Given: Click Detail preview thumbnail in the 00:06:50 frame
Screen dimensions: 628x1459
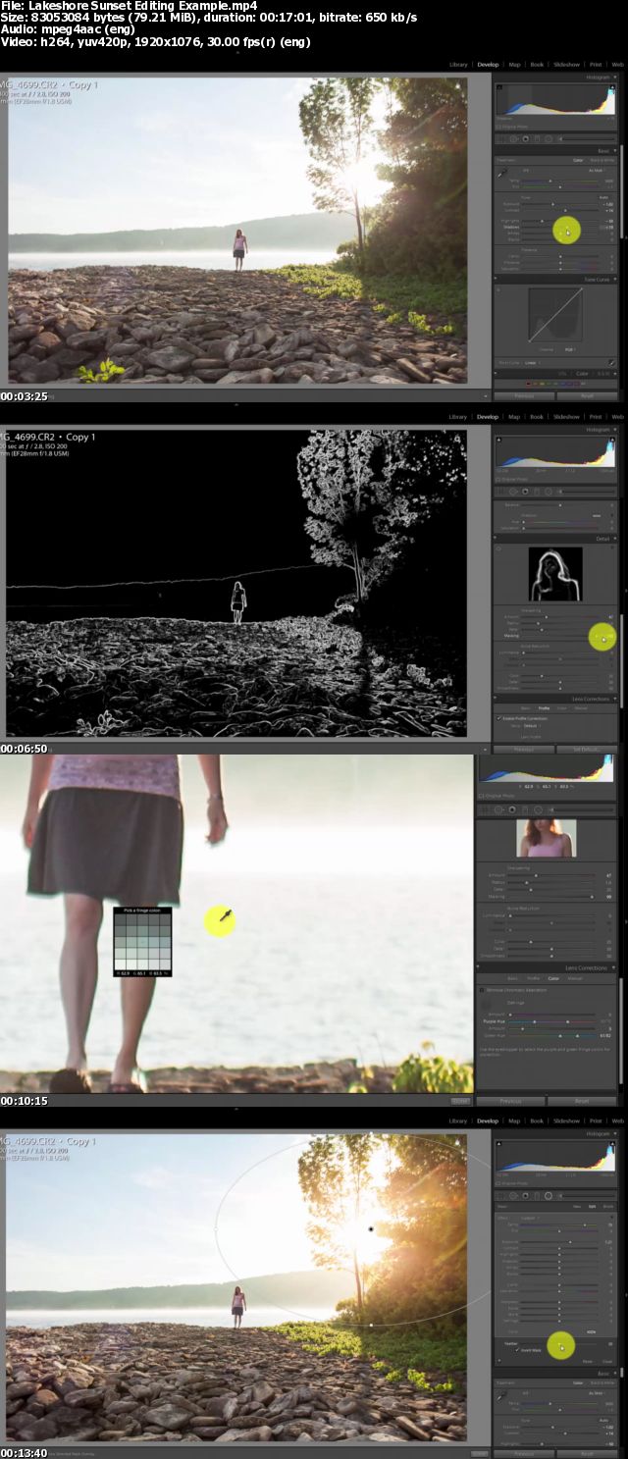Looking at the screenshot, I should [555, 574].
